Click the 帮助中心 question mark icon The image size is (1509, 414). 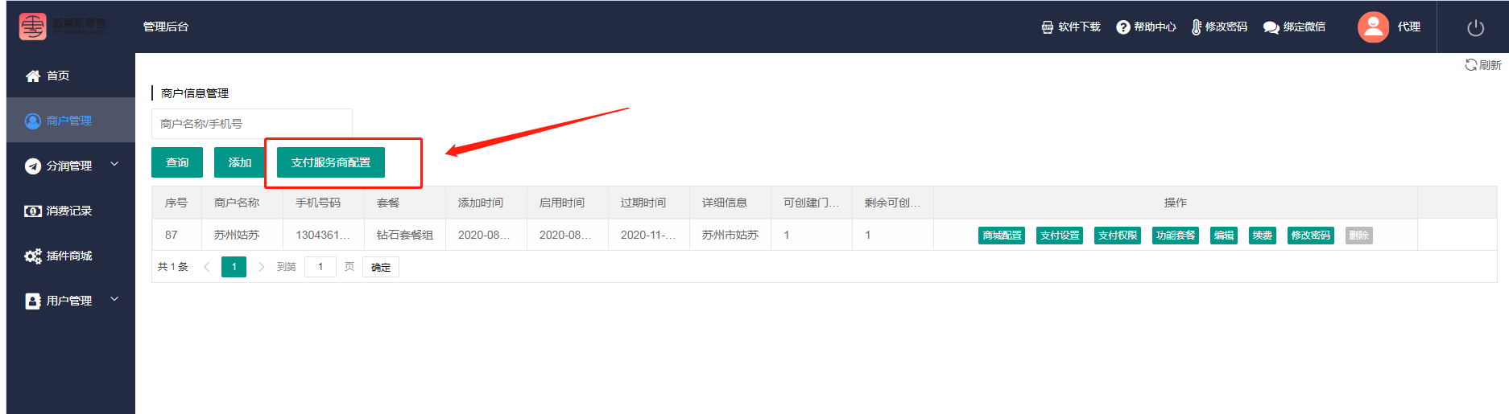click(x=1123, y=27)
